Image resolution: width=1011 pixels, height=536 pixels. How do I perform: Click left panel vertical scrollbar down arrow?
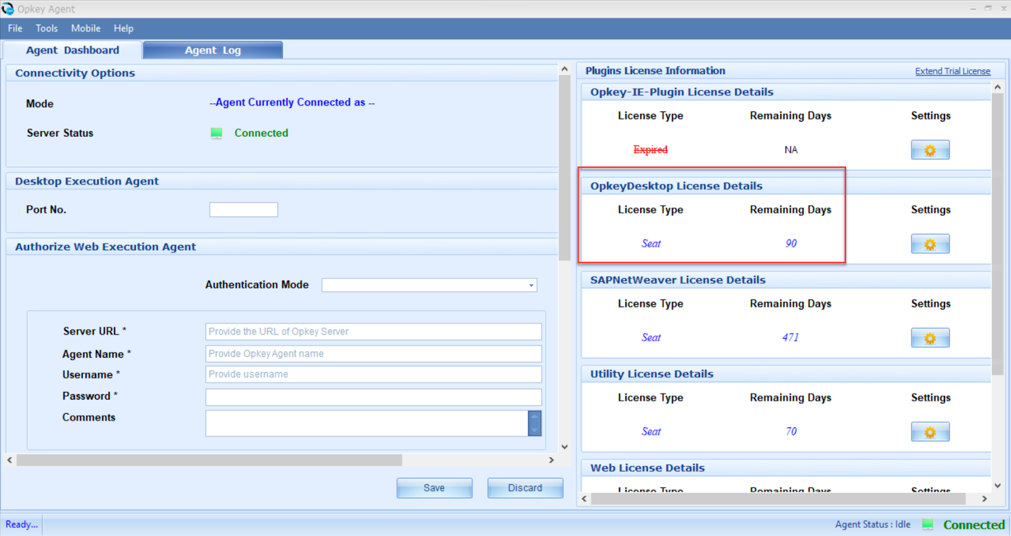[x=564, y=447]
